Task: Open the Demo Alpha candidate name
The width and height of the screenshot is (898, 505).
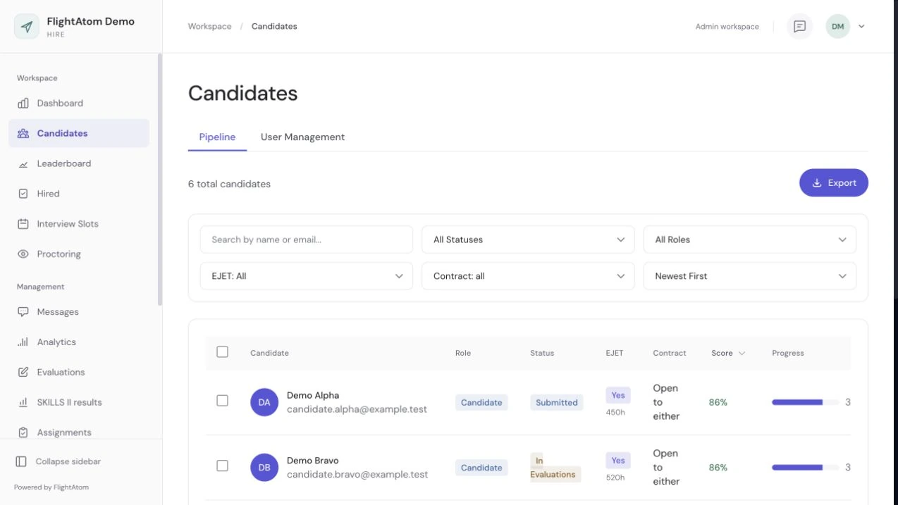Action: point(313,395)
